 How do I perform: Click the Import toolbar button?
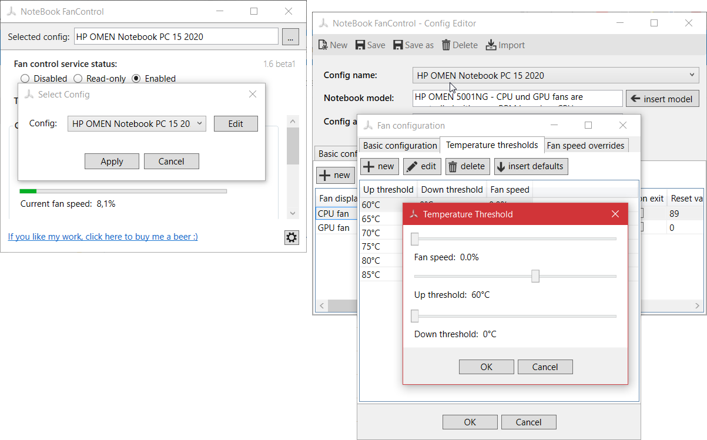click(x=505, y=45)
